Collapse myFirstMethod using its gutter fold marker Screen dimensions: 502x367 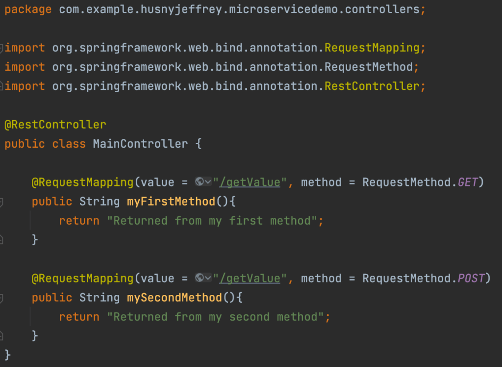1,202
